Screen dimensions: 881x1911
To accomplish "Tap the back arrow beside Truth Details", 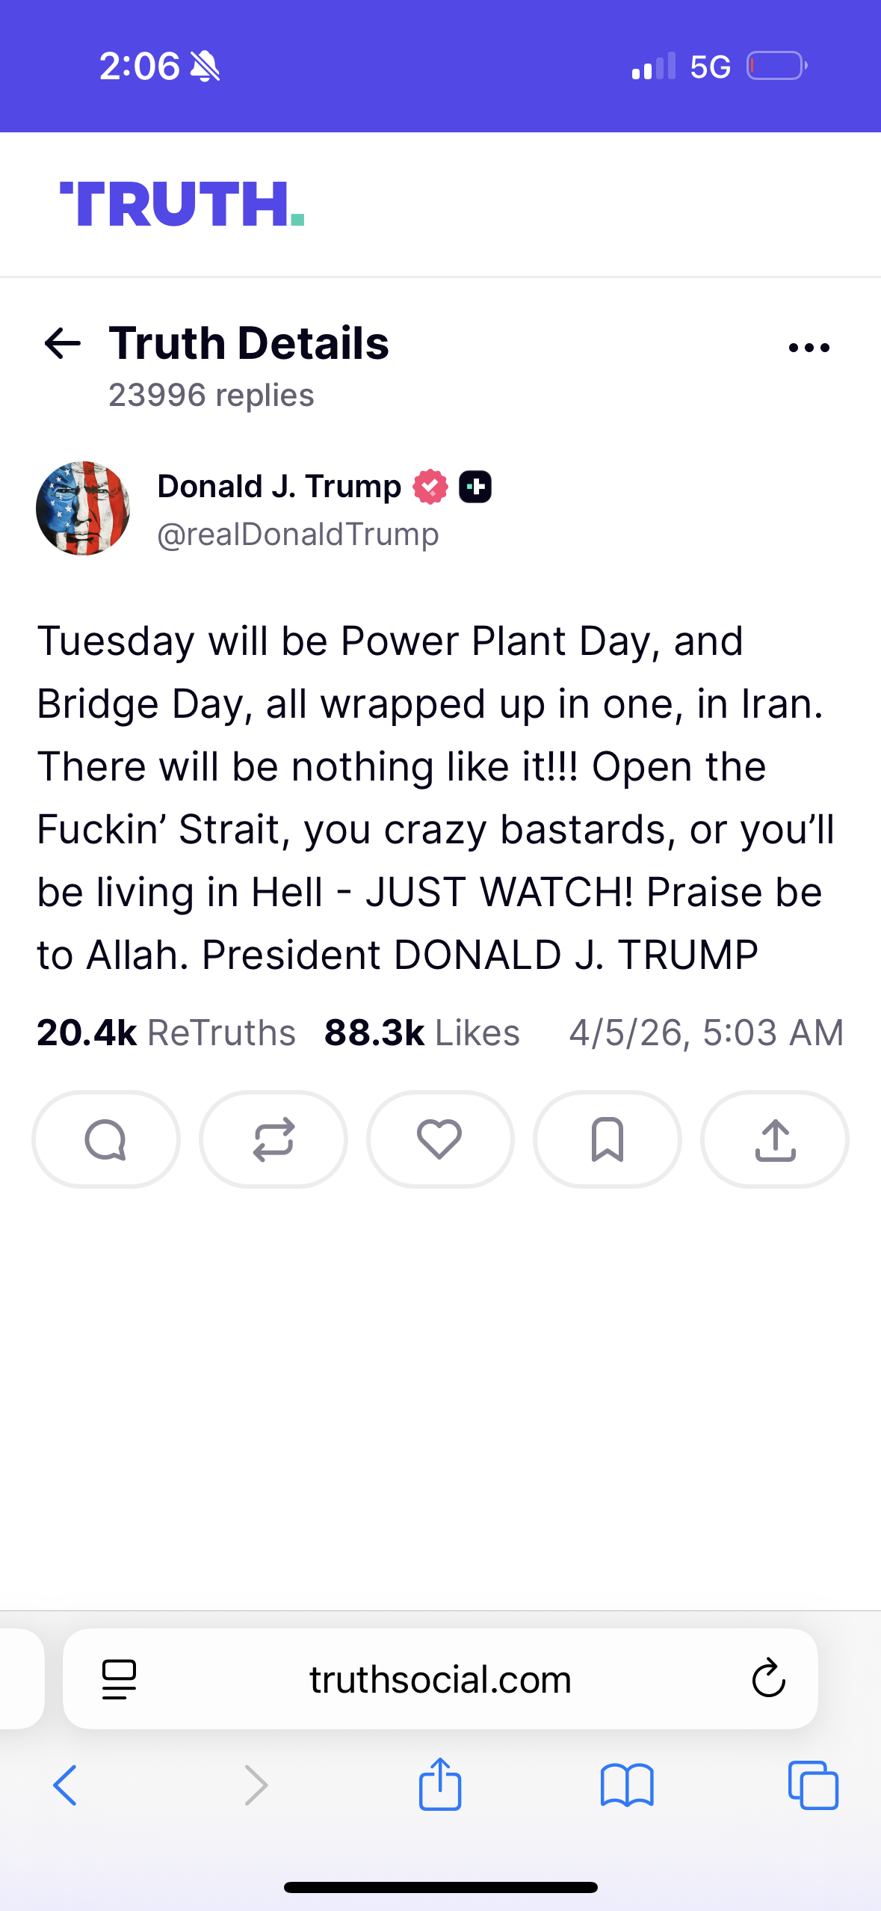I will pos(63,344).
